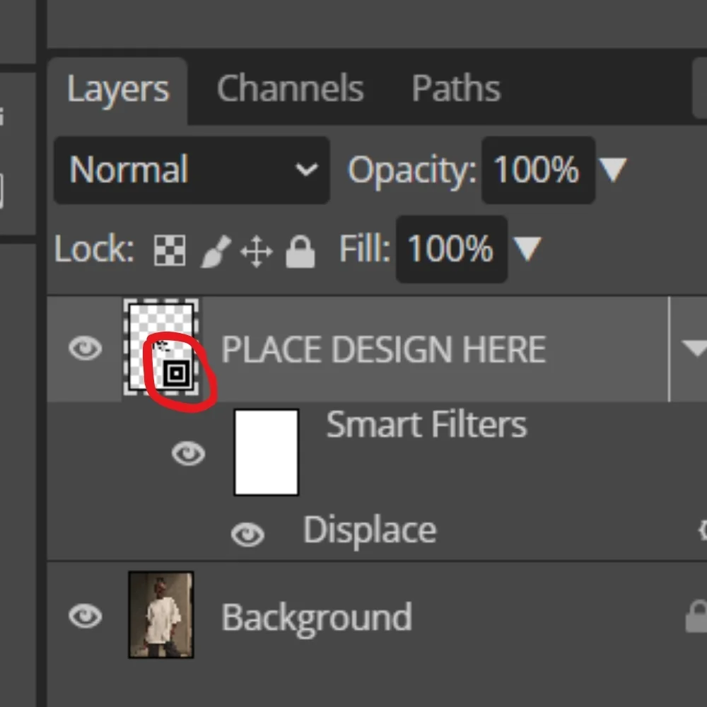Select the Background layer name
Image resolution: width=707 pixels, height=707 pixels.
(x=317, y=619)
